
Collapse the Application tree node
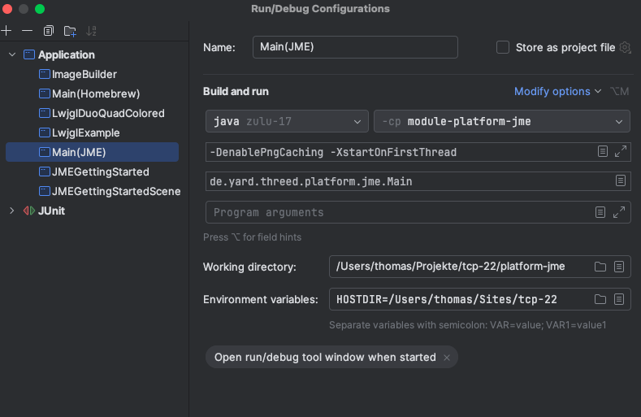[11, 55]
